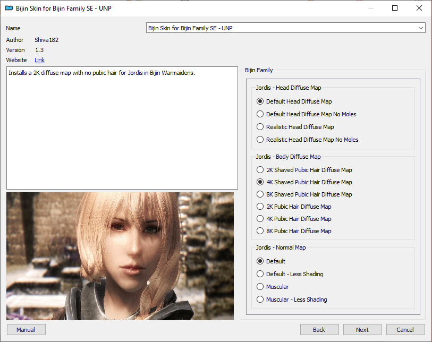Pick Muscular - Less Shading normal map
This screenshot has height=342, width=432.
[x=292, y=300]
